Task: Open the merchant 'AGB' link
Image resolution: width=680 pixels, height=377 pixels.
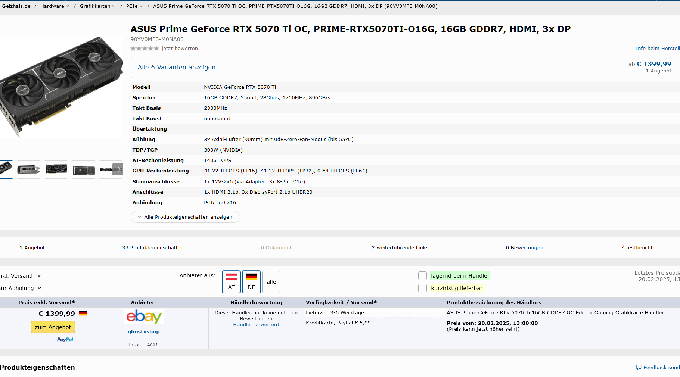Action: point(152,345)
